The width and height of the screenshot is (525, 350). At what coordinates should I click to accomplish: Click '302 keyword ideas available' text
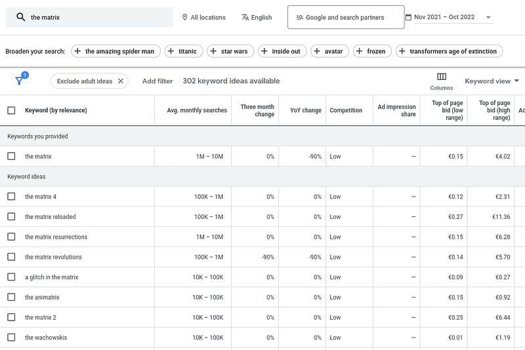click(x=231, y=81)
